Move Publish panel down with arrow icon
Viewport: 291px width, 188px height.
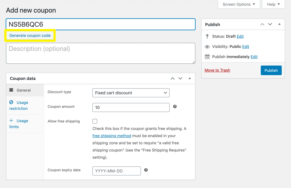270,24
